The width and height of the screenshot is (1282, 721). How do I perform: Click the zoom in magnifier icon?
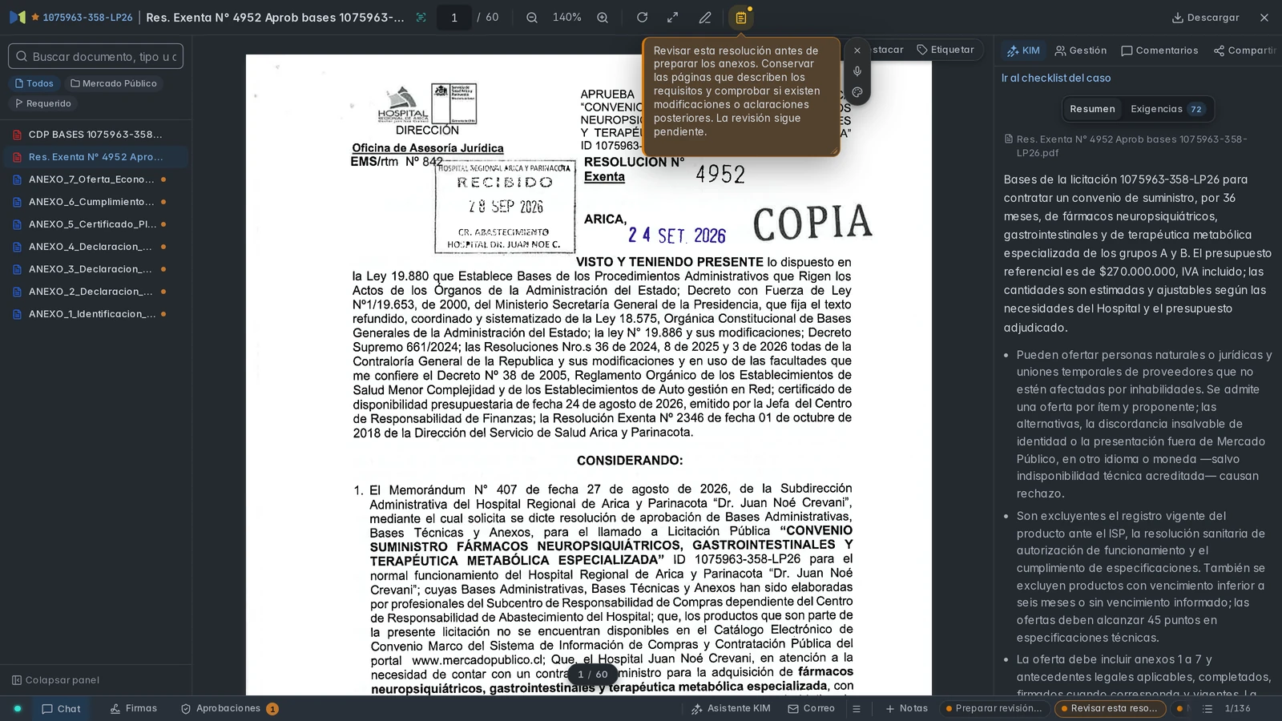(603, 18)
